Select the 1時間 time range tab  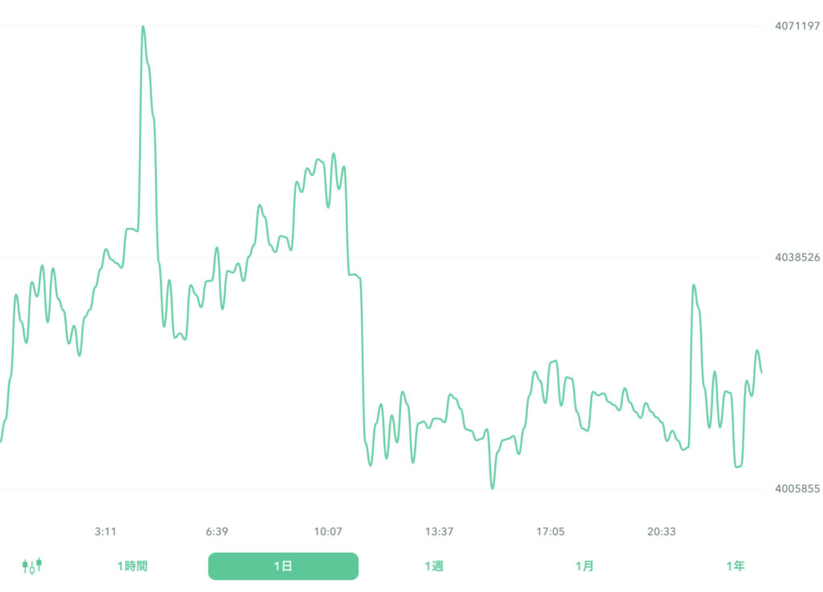(132, 566)
